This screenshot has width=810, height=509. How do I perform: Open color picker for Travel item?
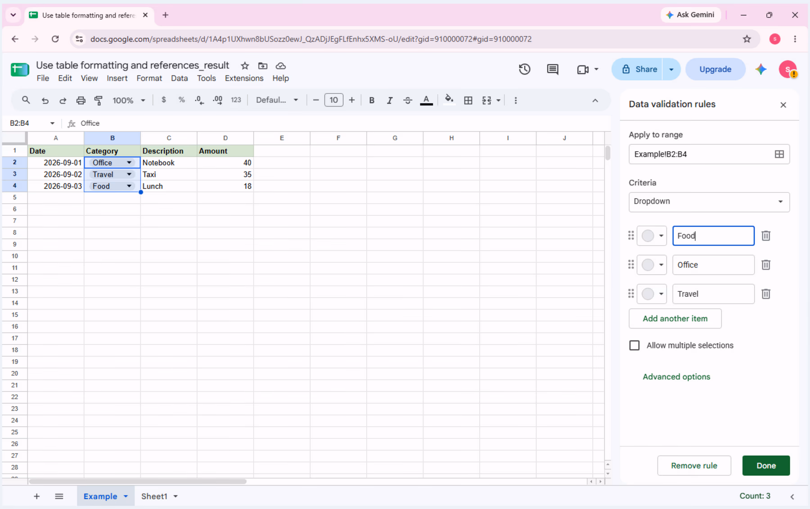(x=652, y=294)
